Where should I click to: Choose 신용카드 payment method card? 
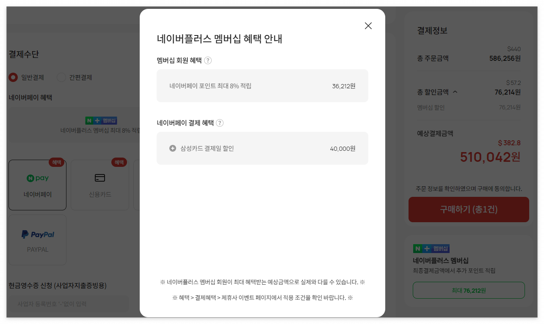[x=100, y=185]
